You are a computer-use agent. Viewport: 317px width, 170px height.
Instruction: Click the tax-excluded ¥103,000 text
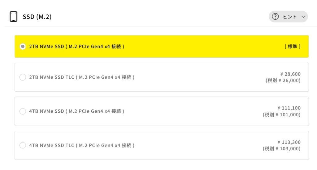tap(281, 149)
